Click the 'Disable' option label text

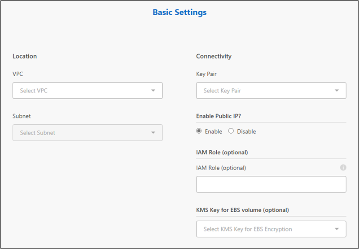tap(246, 131)
